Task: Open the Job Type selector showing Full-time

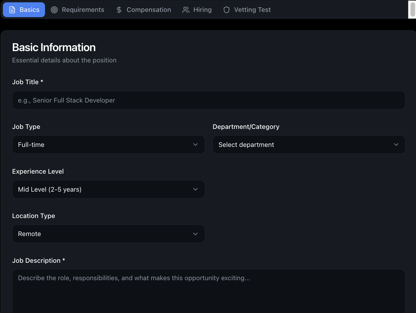Action: [x=108, y=144]
